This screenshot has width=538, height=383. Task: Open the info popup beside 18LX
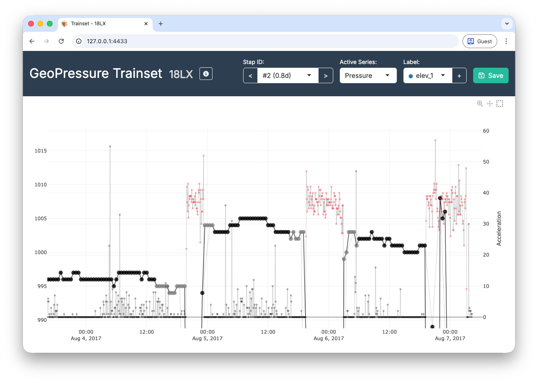click(x=206, y=74)
